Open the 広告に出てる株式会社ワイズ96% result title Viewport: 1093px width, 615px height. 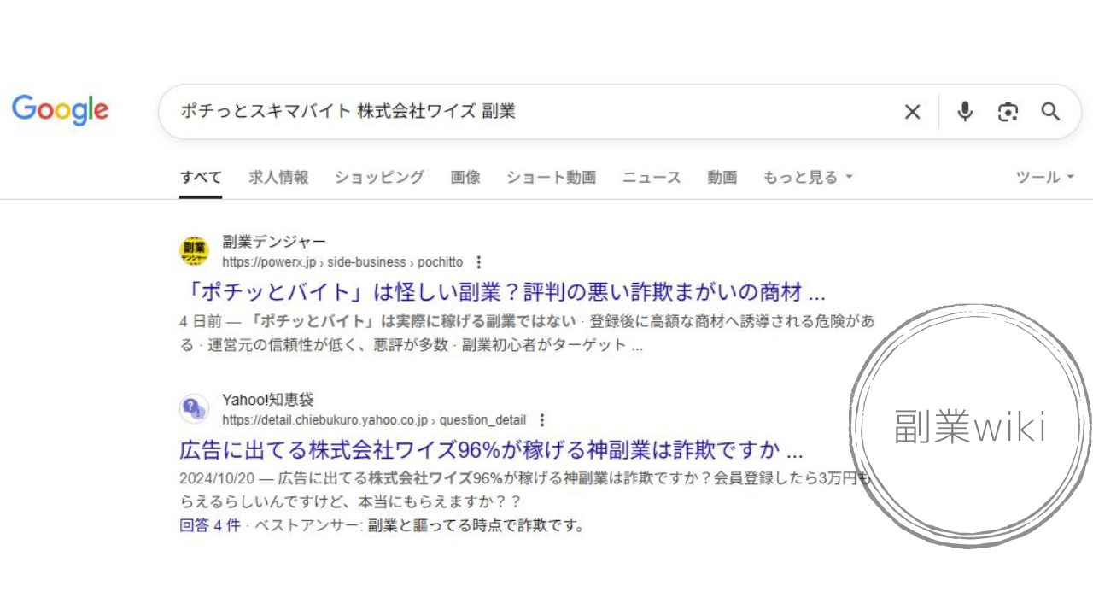point(492,449)
